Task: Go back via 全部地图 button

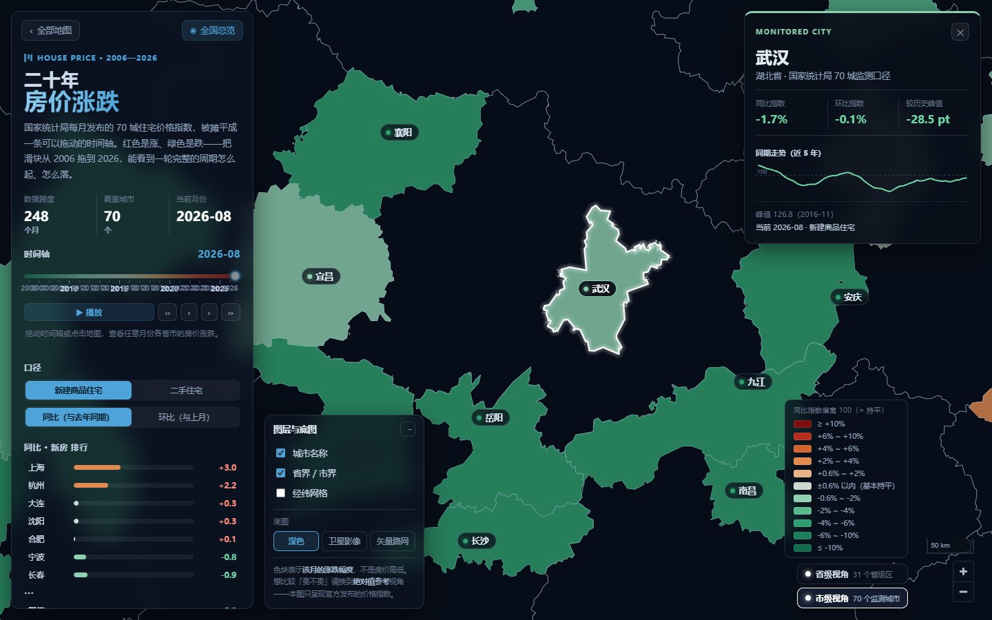Action: [51, 30]
